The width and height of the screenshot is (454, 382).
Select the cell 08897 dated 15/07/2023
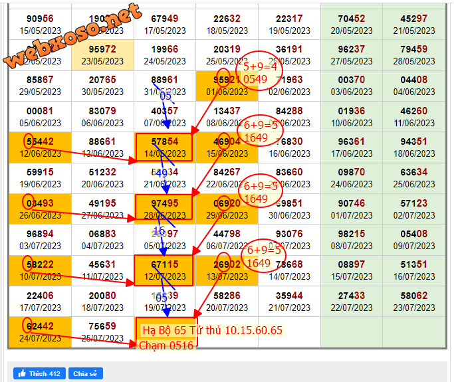coord(352,270)
